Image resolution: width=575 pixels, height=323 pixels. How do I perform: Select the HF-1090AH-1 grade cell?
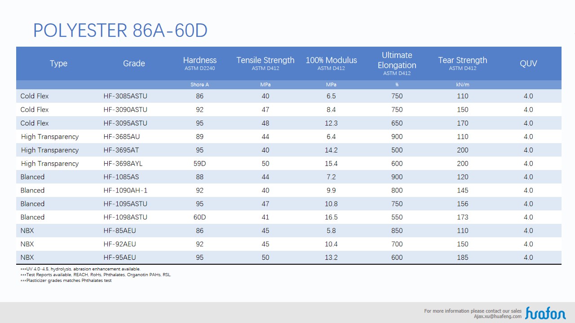(125, 190)
